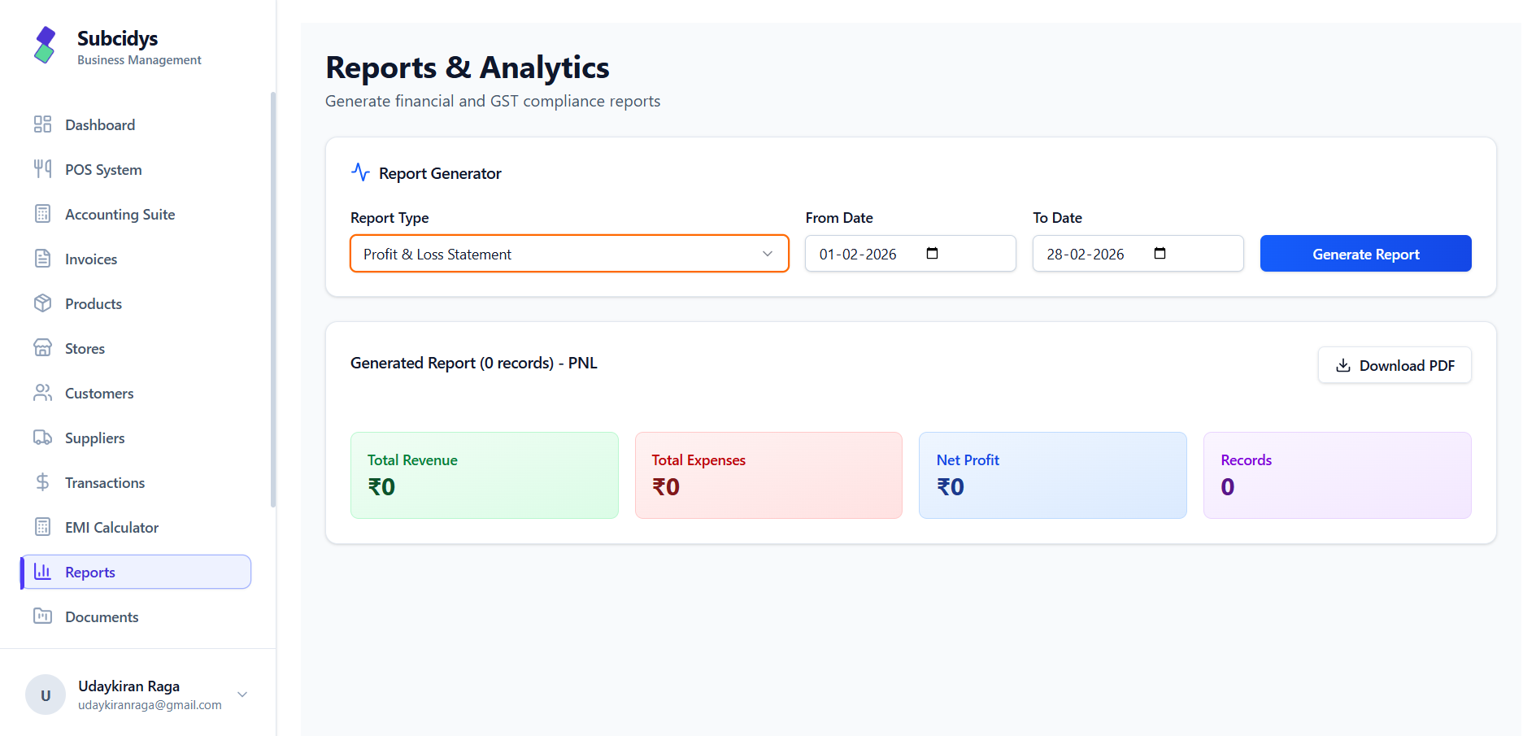Navigate to Accounting Suite
Image resolution: width=1536 pixels, height=736 pixels.
136,214
